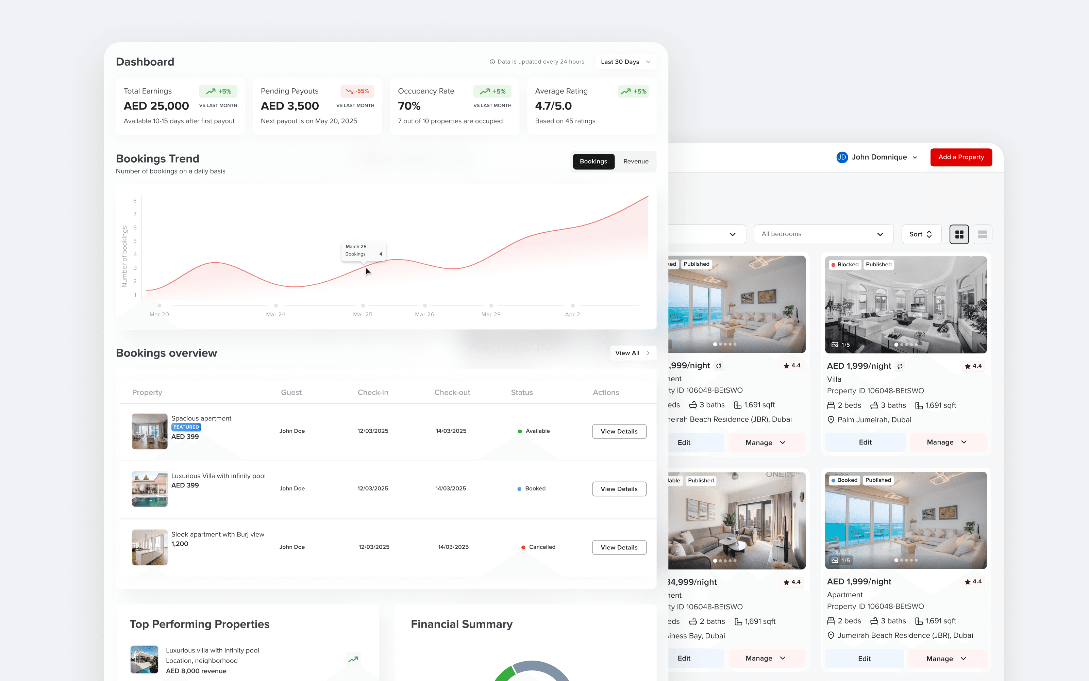Click star rating icon on JBR 3 baths card

[786, 366]
